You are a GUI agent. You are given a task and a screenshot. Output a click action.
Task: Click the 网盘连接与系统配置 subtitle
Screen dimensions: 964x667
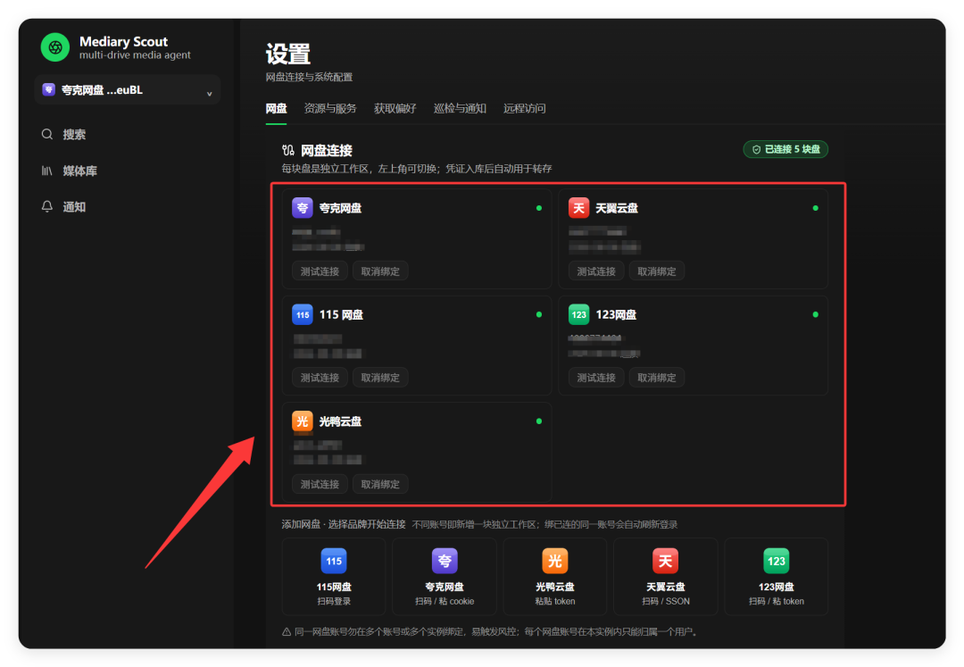pyautogui.click(x=309, y=77)
